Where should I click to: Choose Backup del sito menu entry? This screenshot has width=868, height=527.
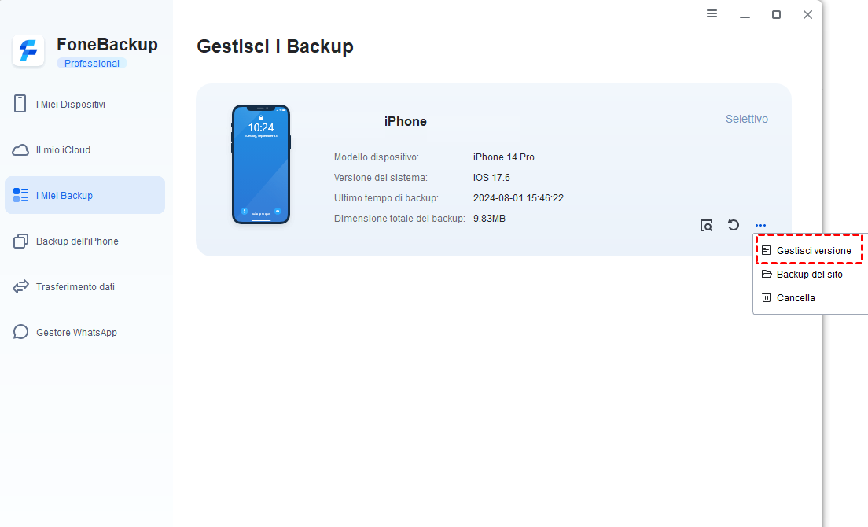(x=809, y=275)
